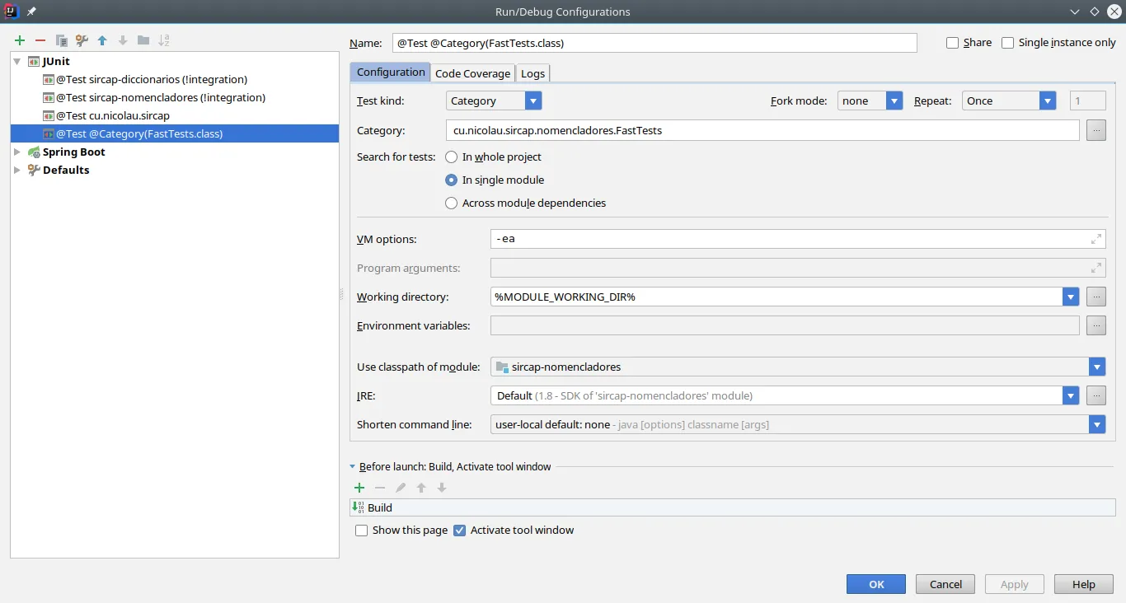Enable the Share checkbox
Screen dimensions: 1126x603
click(x=953, y=43)
